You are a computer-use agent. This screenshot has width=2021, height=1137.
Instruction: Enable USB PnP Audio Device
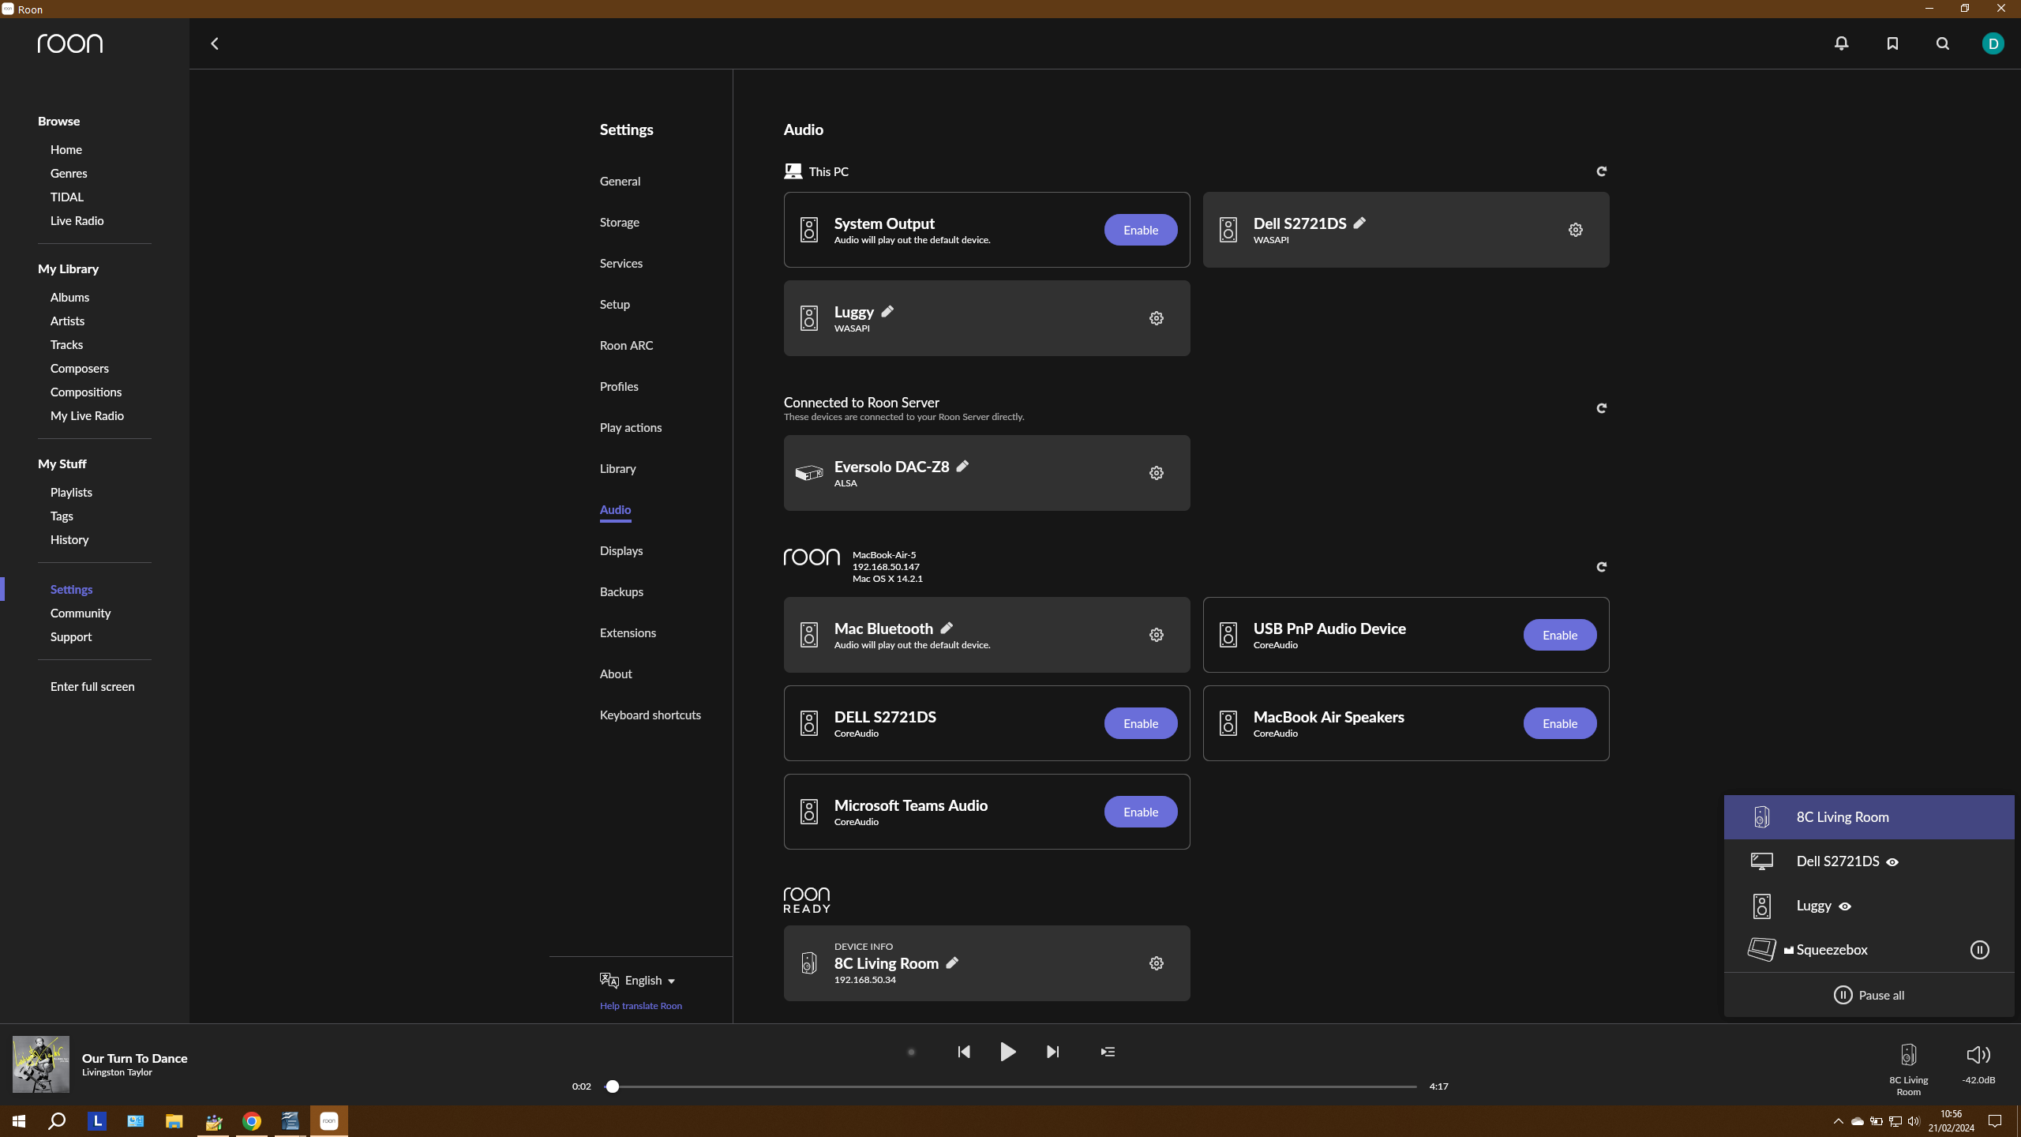pos(1560,635)
